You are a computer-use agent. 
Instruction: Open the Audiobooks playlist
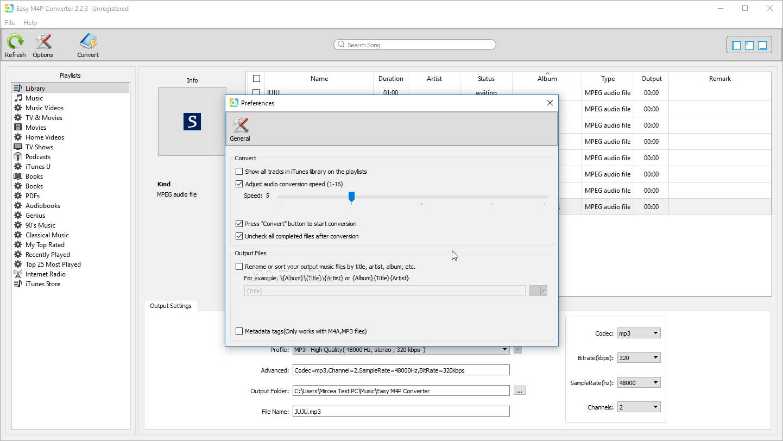71,206
